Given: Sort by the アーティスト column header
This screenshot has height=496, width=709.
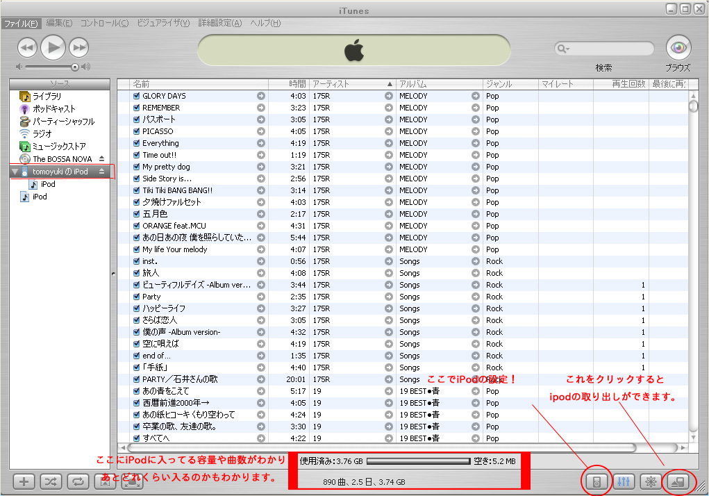Looking at the screenshot, I should [x=353, y=84].
